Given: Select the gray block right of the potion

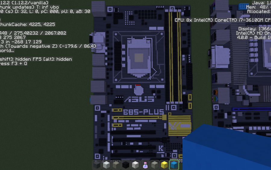Looking at the screenshot, I should click(x=155, y=165).
